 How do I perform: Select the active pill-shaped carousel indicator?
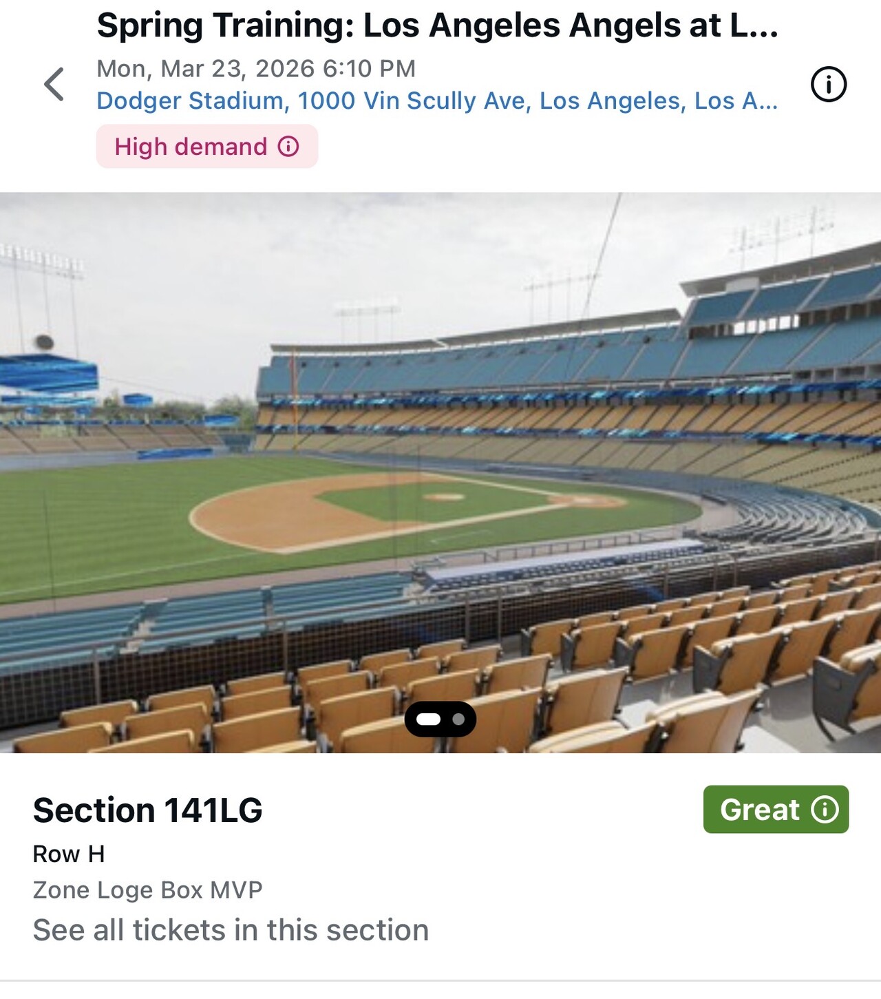click(429, 719)
